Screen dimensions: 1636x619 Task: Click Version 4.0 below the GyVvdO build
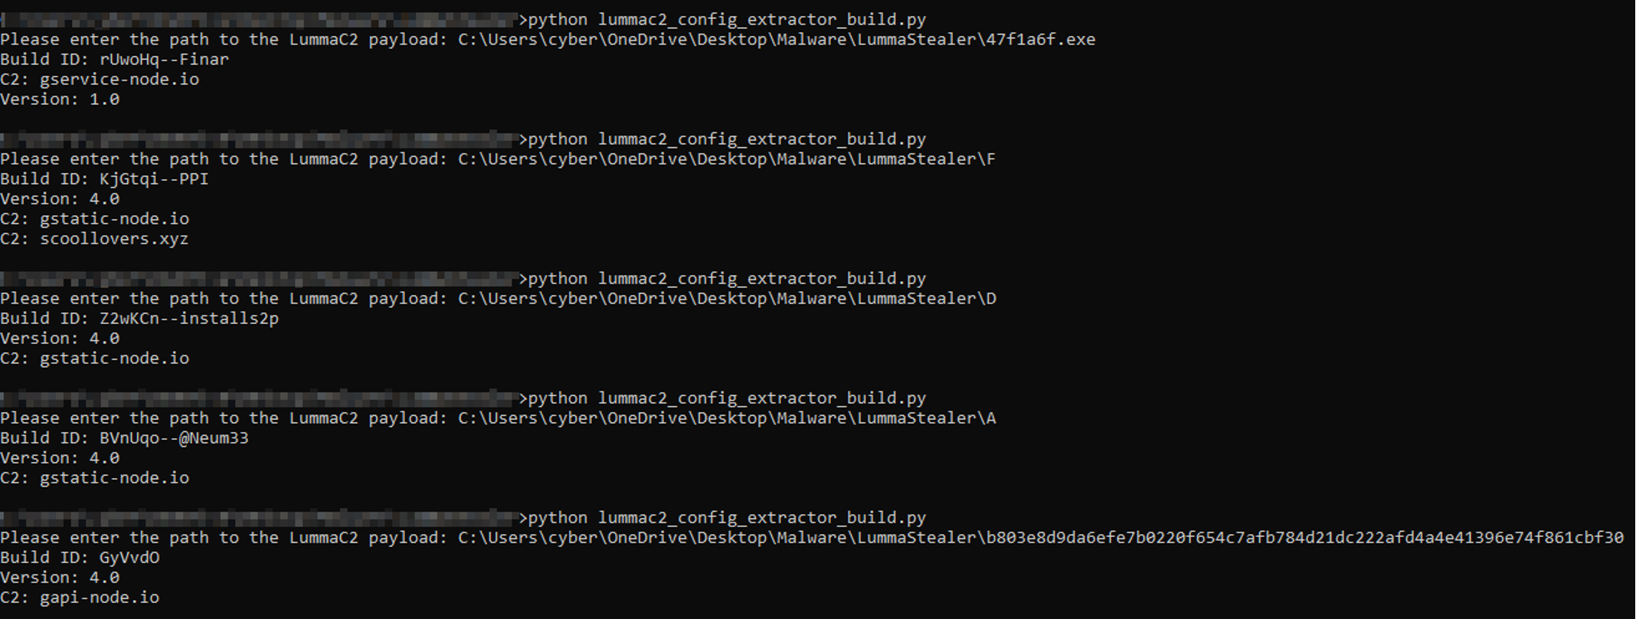(x=60, y=578)
